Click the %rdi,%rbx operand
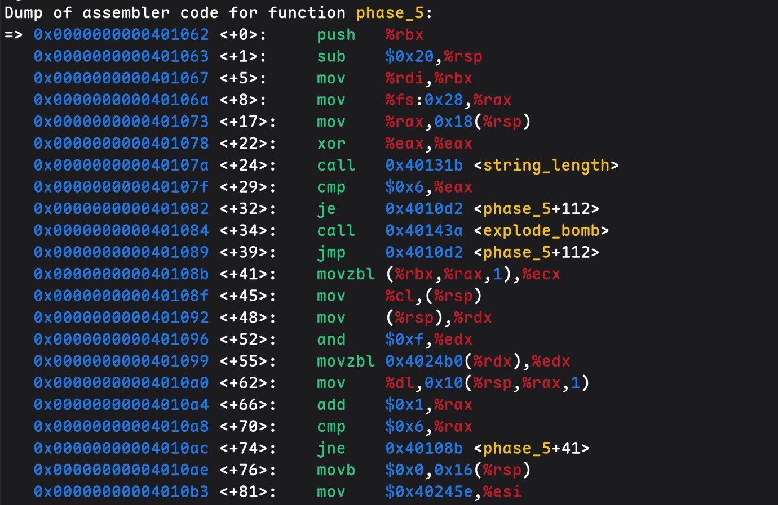The height and width of the screenshot is (505, 778). click(x=429, y=78)
